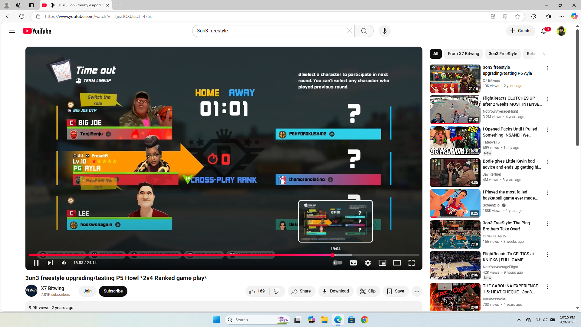Image resolution: width=581 pixels, height=327 pixels.
Task: Open options for FlightReacts CLUTCHES UP video
Action: pyautogui.click(x=547, y=99)
